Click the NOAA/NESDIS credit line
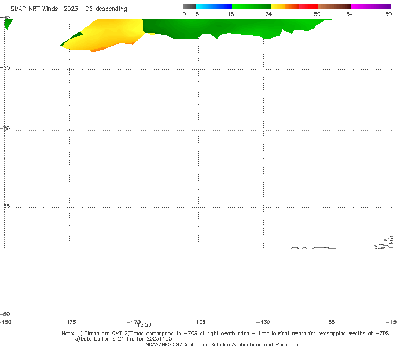This screenshot has height=348, width=397. (x=222, y=344)
